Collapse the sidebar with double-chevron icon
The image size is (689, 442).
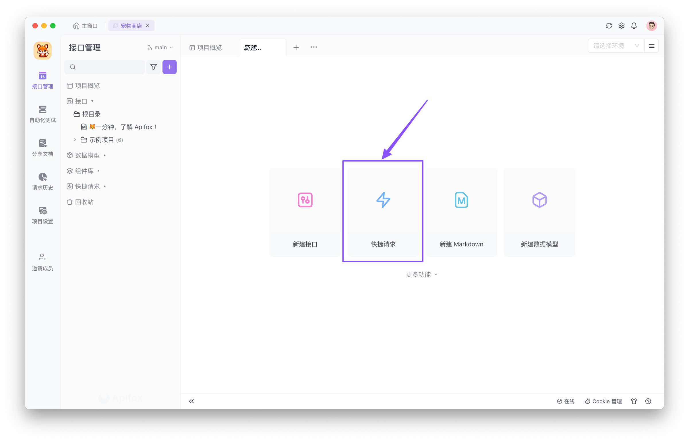[191, 401]
